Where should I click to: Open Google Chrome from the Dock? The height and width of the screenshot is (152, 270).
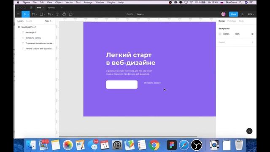[154, 145]
